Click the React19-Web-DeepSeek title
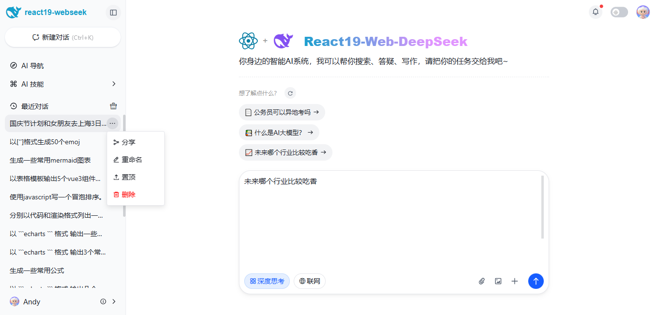662x315 pixels. 386,42
